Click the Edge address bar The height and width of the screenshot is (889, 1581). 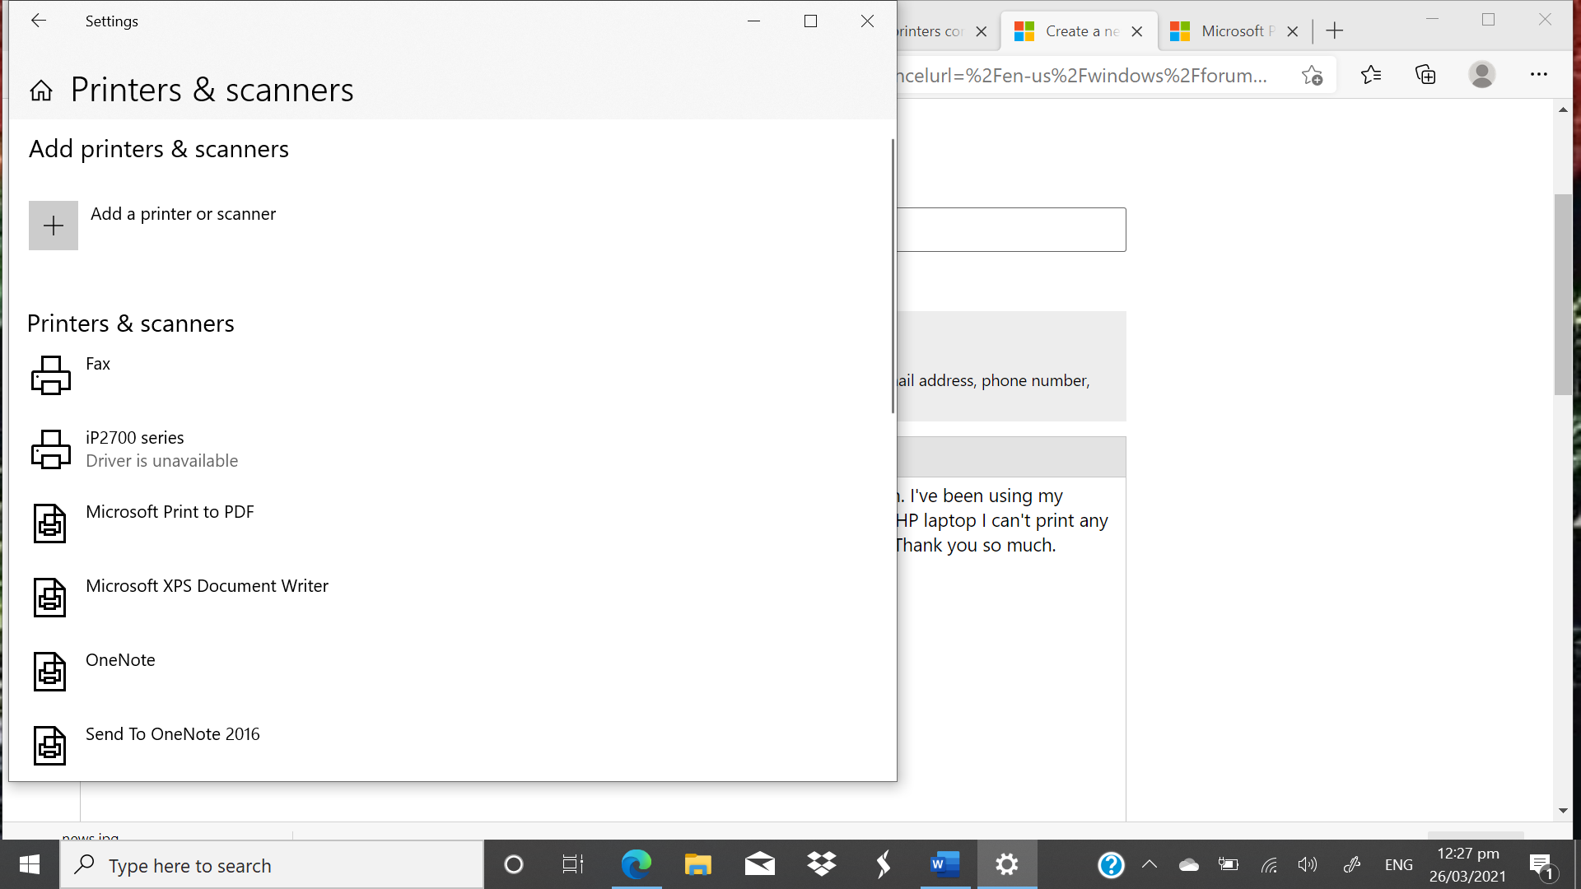pos(1087,76)
